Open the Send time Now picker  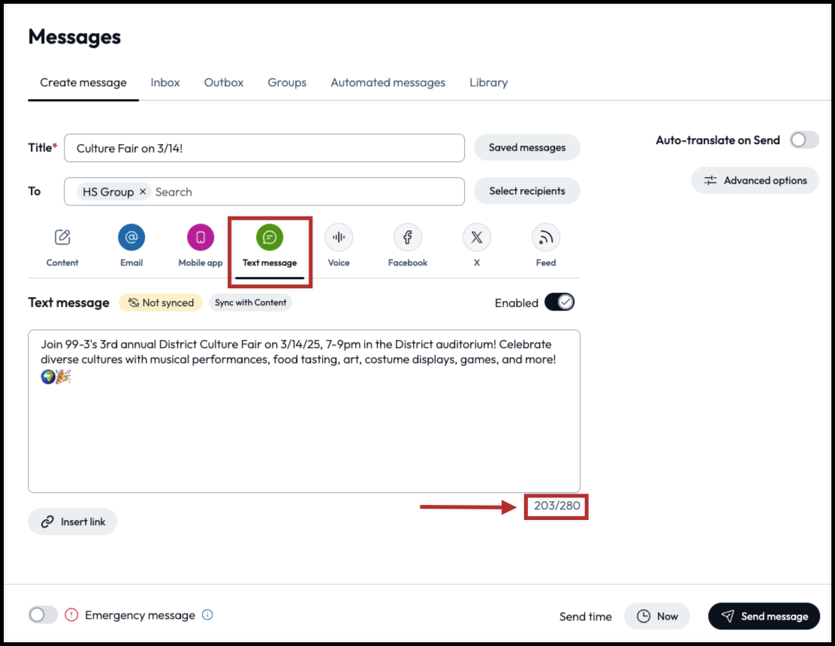pos(657,617)
